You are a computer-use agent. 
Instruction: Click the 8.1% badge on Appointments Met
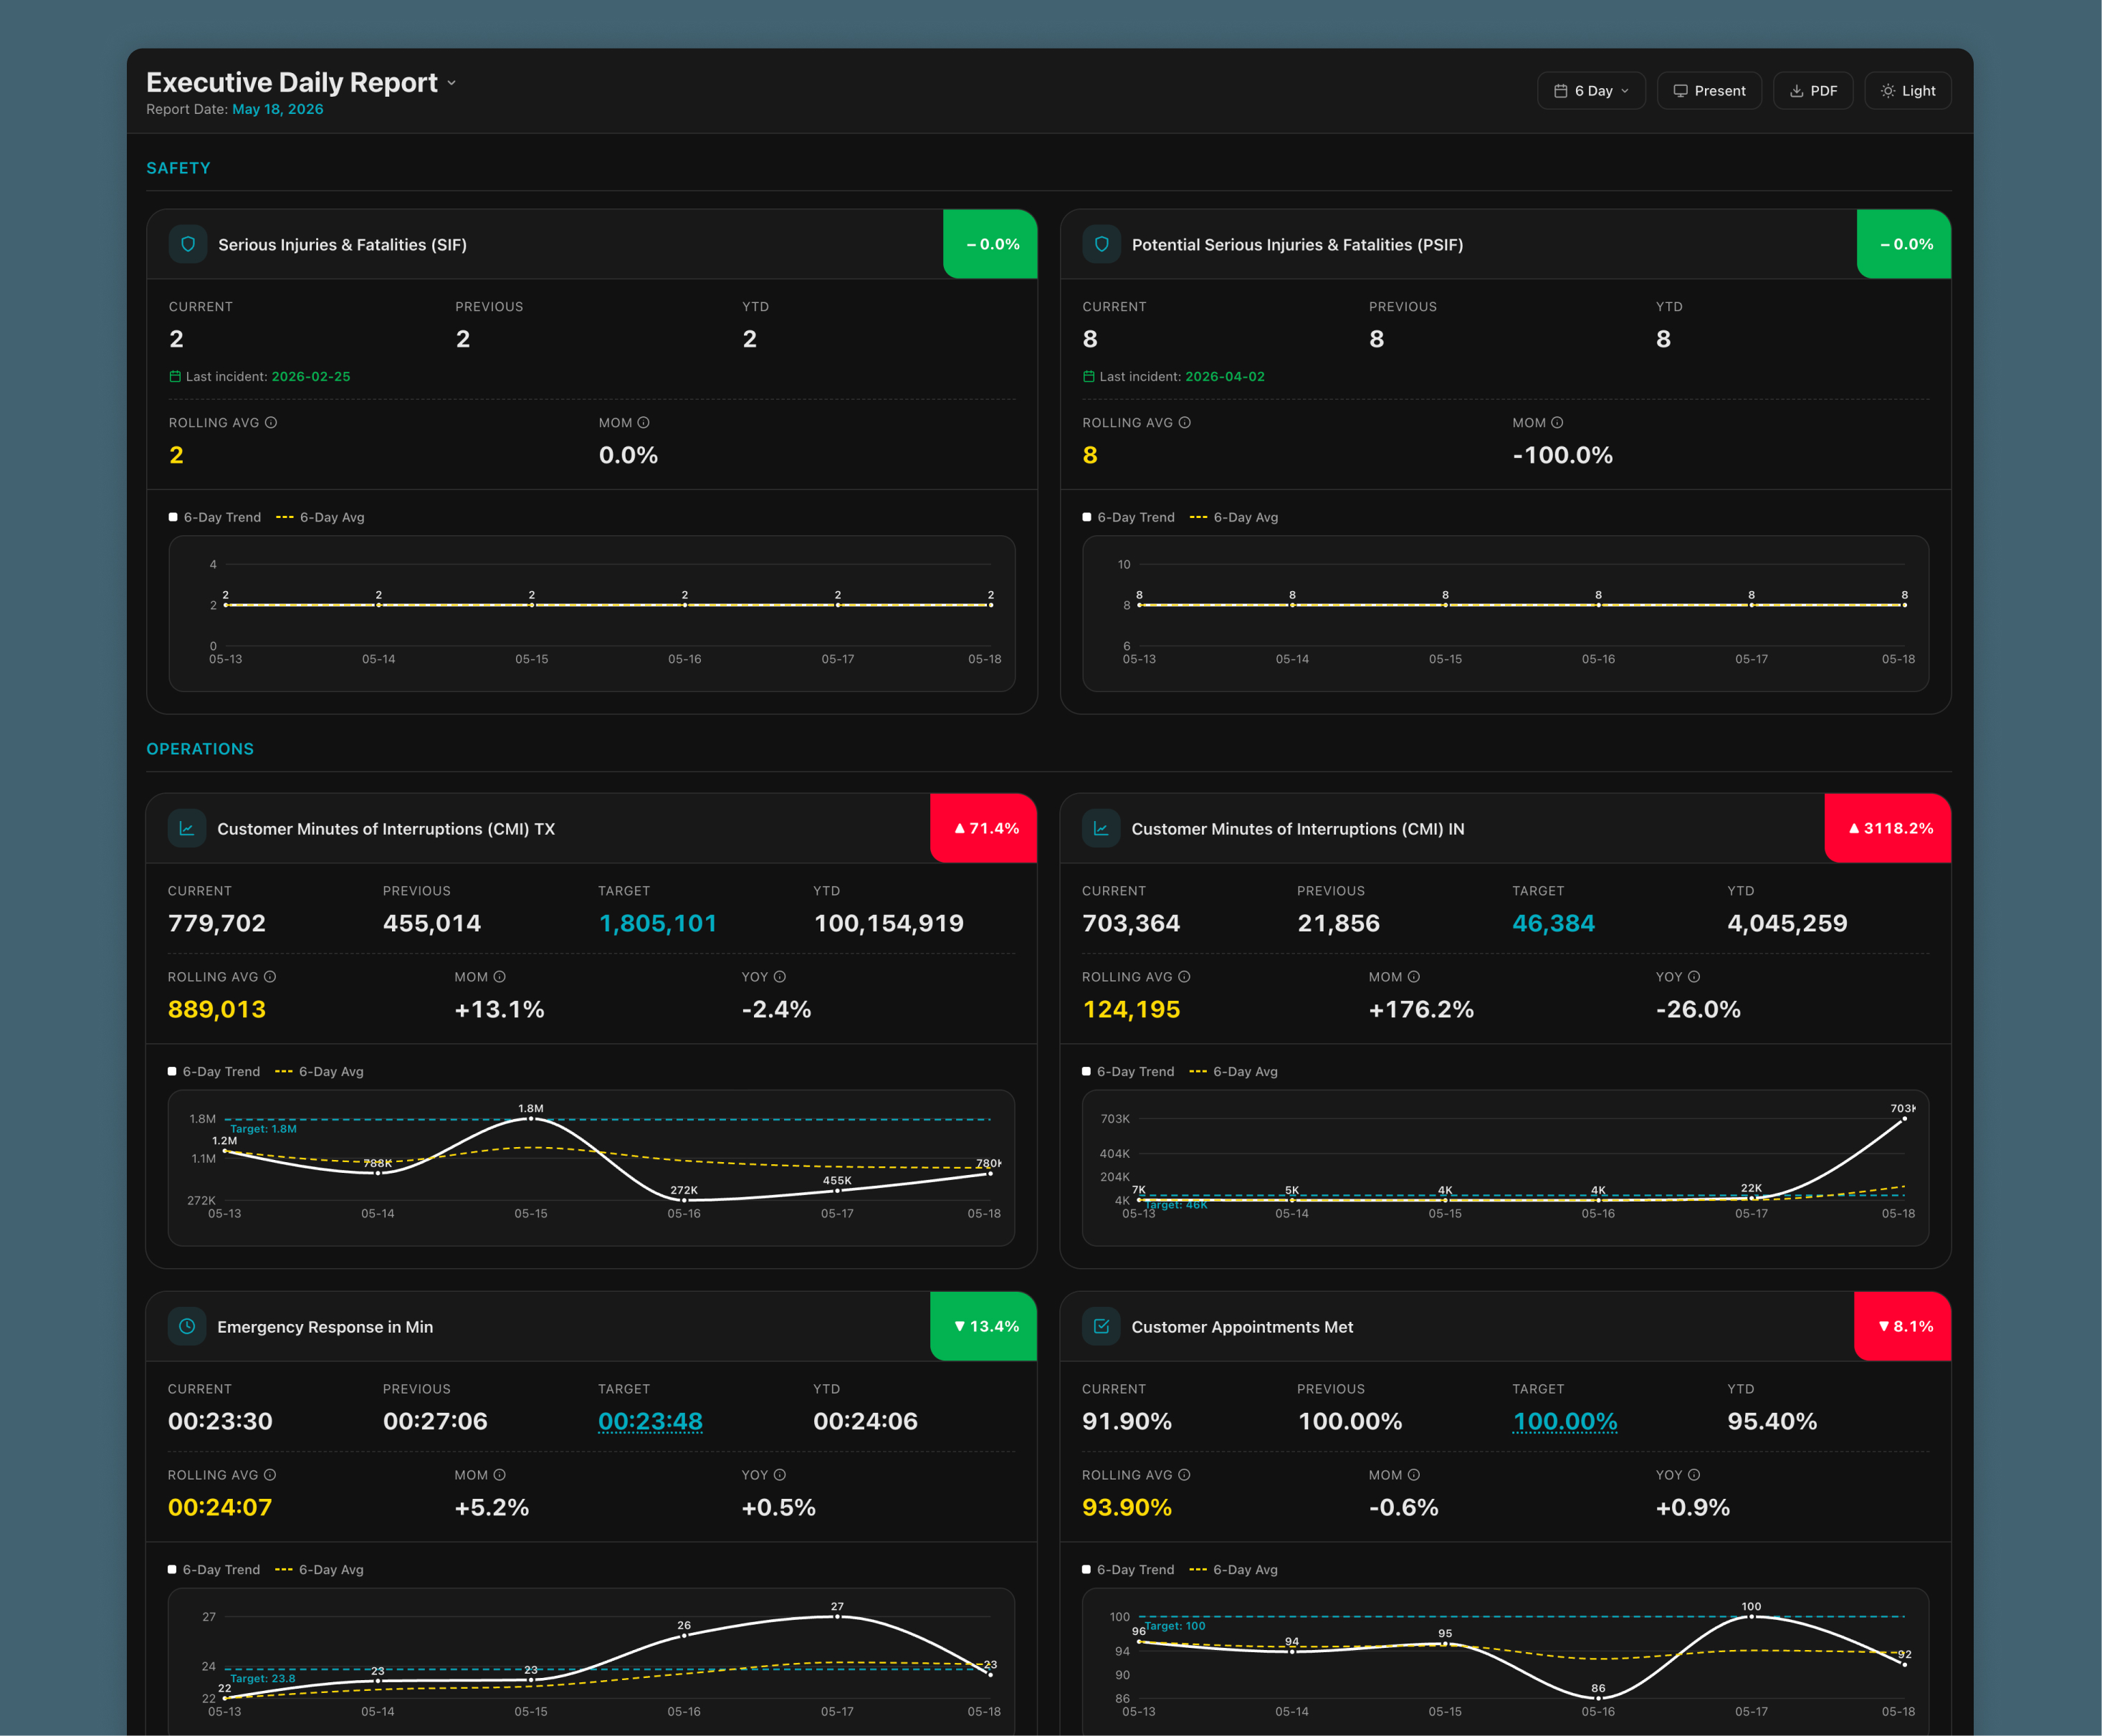[1903, 1326]
